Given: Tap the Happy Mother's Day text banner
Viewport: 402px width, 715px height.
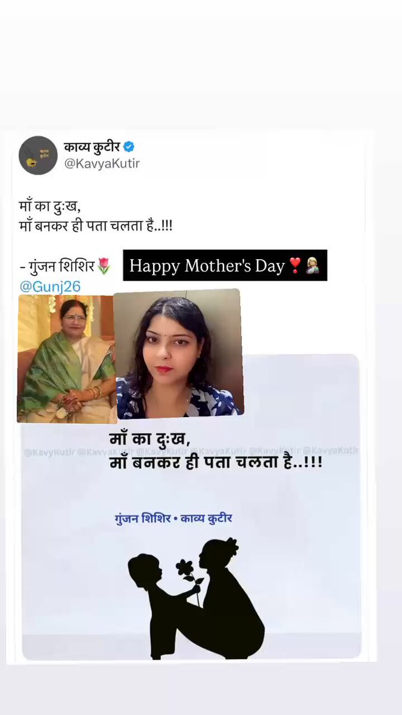Looking at the screenshot, I should (x=225, y=266).
